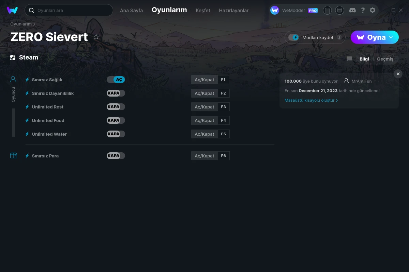Go to the Ana Sayfa tab
Viewport: 409px width, 272px height.
click(x=131, y=11)
